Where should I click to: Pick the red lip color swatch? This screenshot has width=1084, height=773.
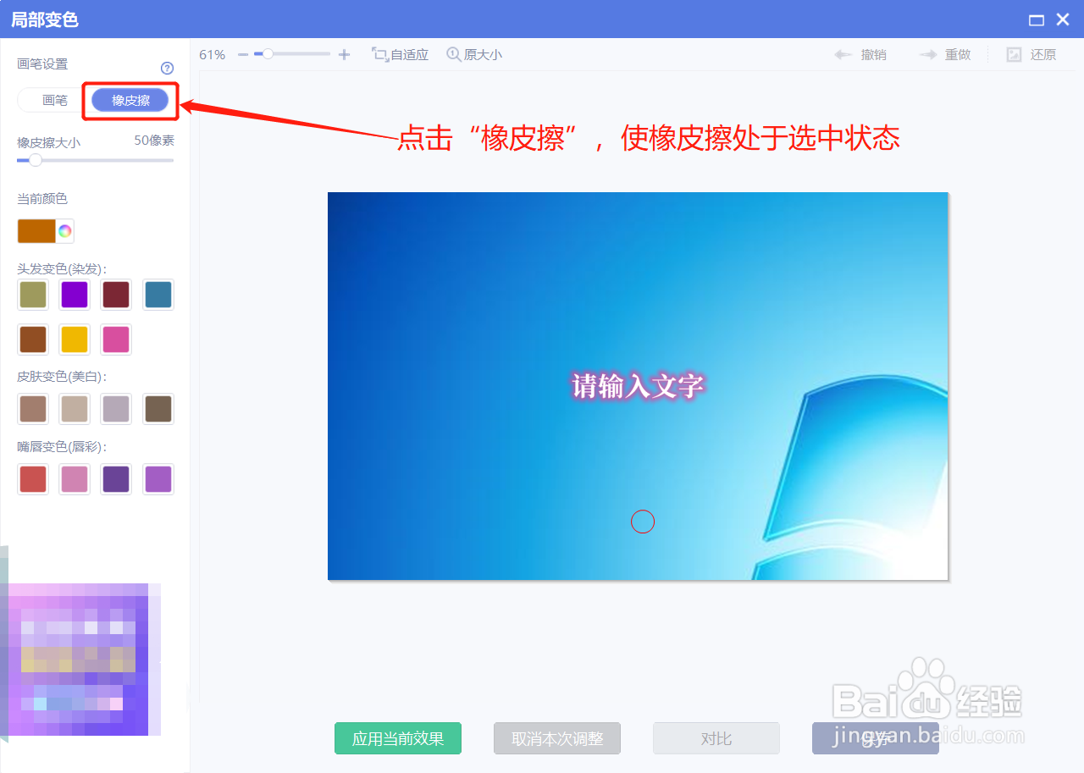pos(32,478)
